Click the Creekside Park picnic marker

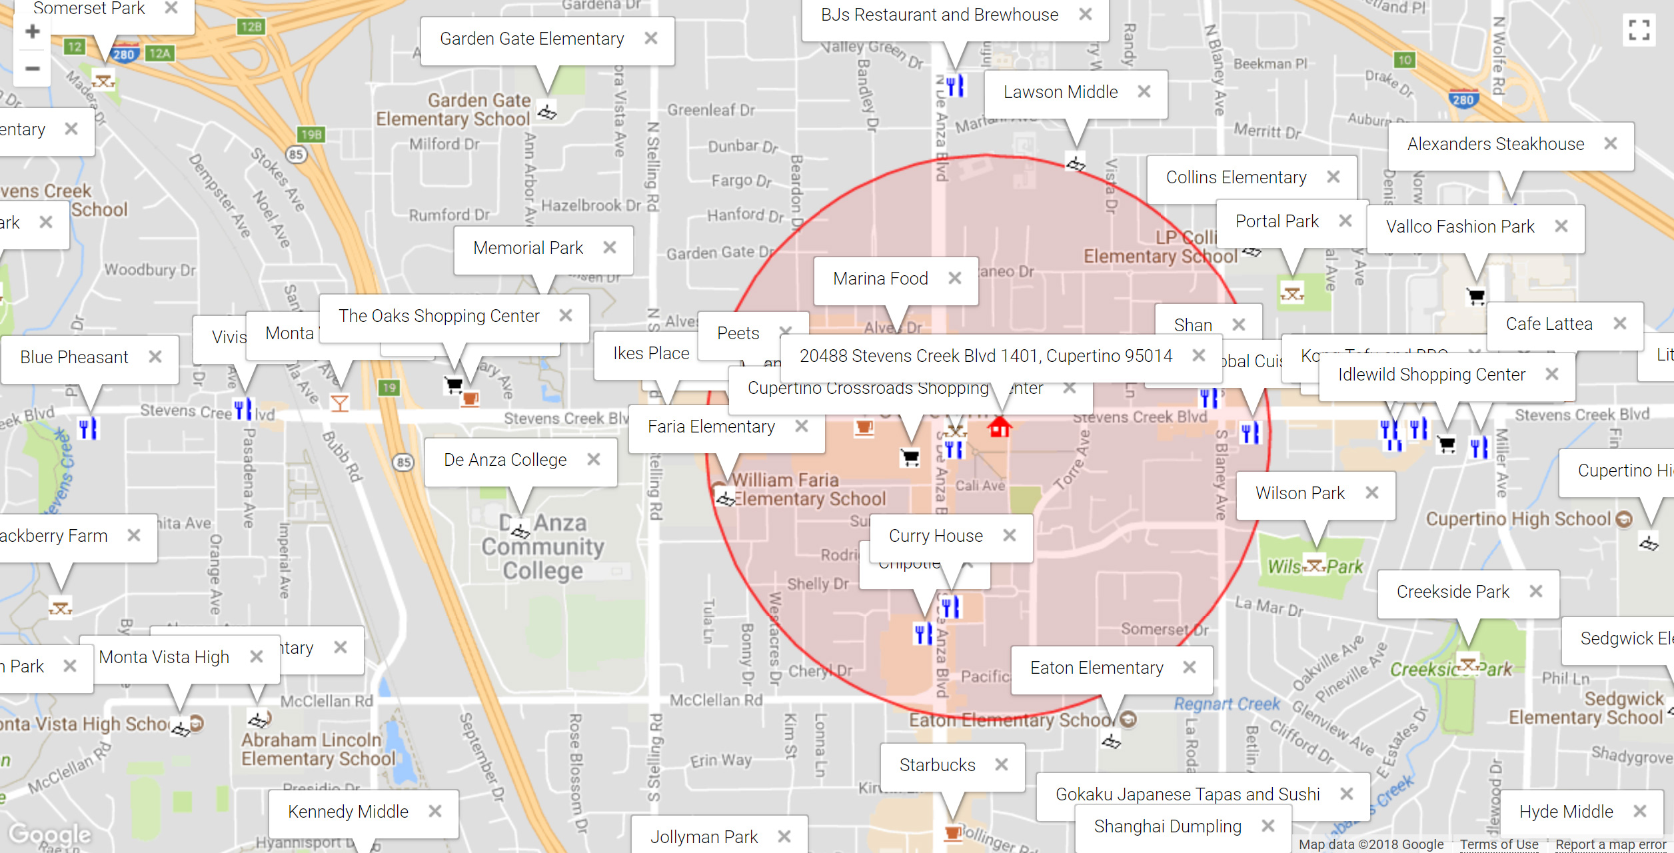[x=1468, y=664]
